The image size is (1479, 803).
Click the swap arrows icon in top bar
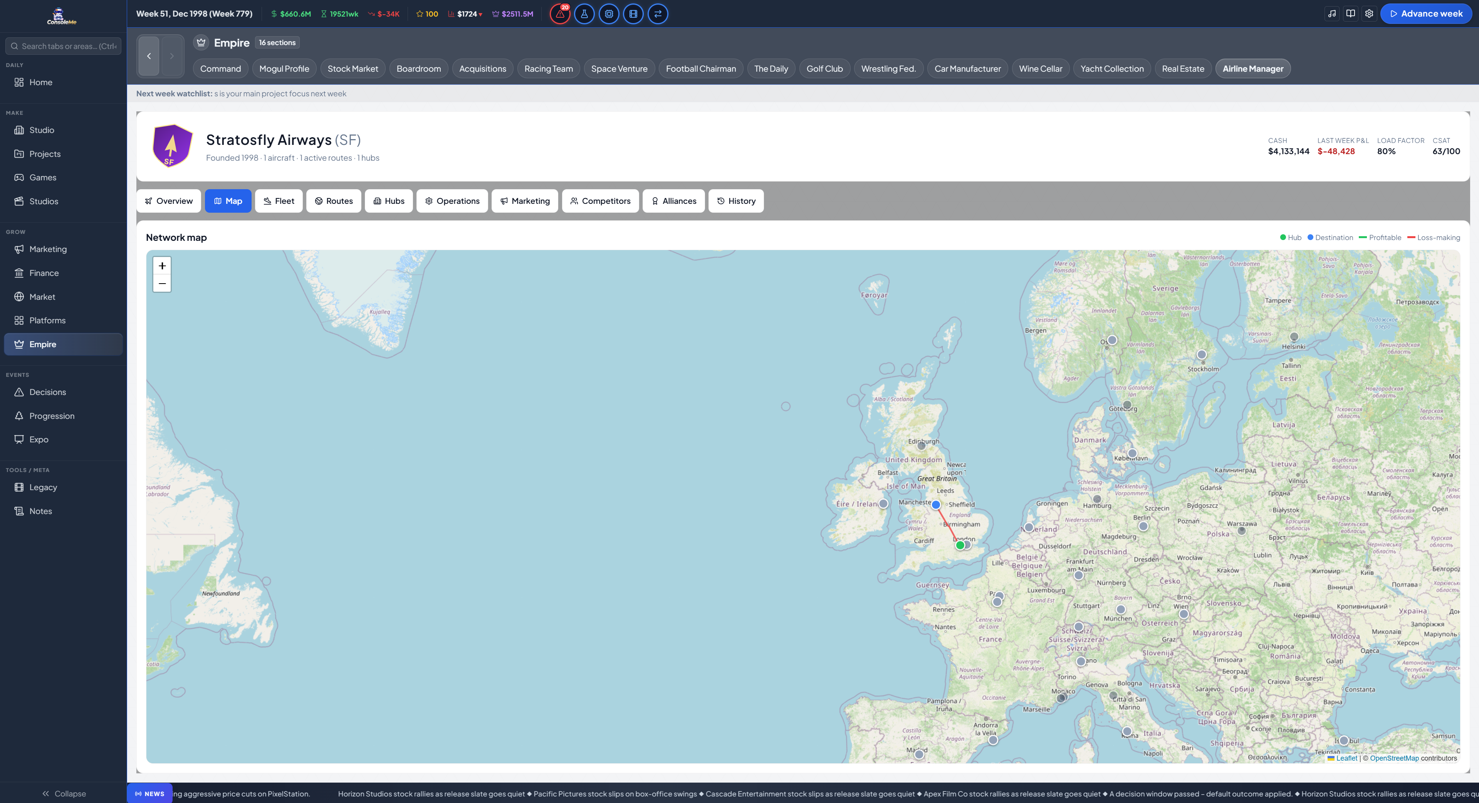pos(658,14)
